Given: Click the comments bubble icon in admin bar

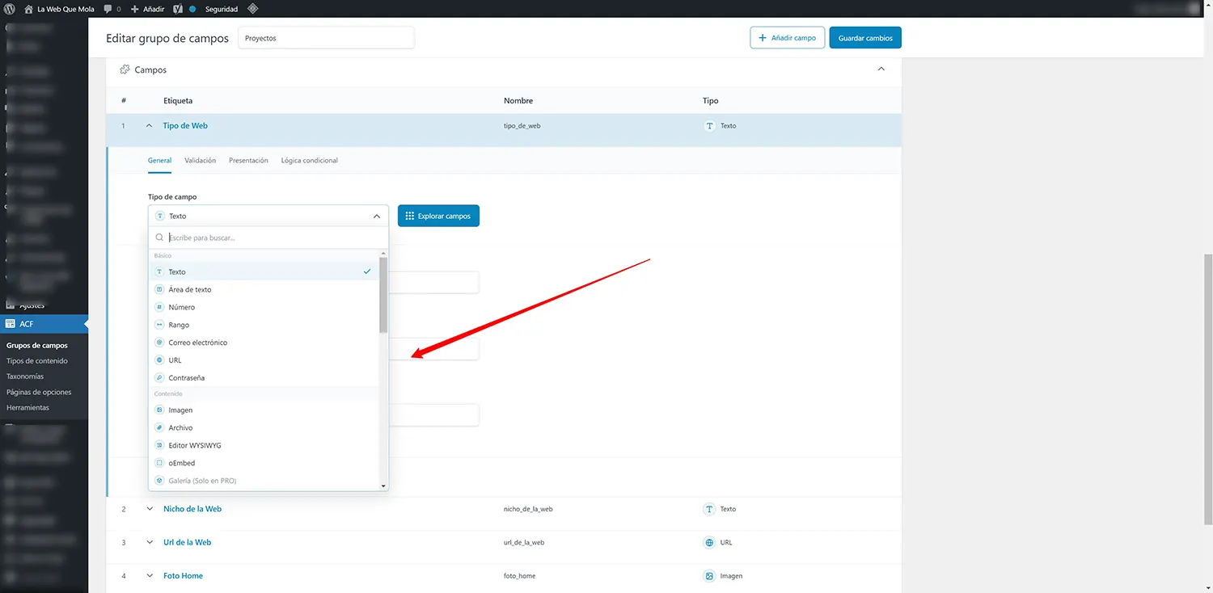Looking at the screenshot, I should pos(108,9).
